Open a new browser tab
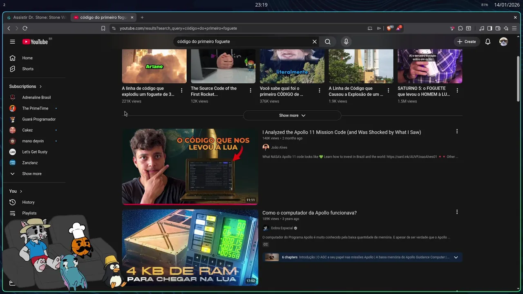The width and height of the screenshot is (523, 294). click(142, 18)
